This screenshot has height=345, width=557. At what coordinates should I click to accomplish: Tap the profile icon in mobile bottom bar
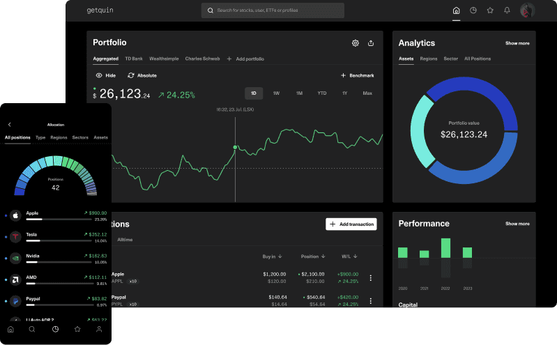pos(99,328)
